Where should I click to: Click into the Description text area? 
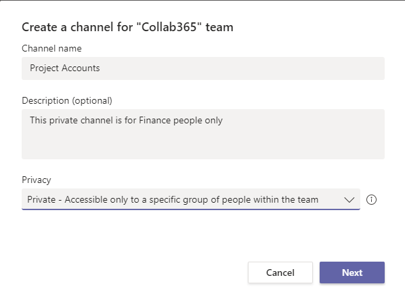203,134
